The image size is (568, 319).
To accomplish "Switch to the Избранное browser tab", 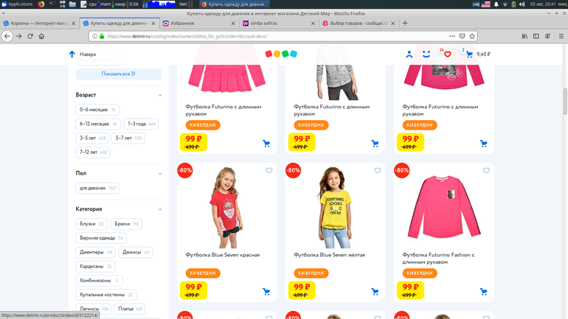I will (192, 23).
